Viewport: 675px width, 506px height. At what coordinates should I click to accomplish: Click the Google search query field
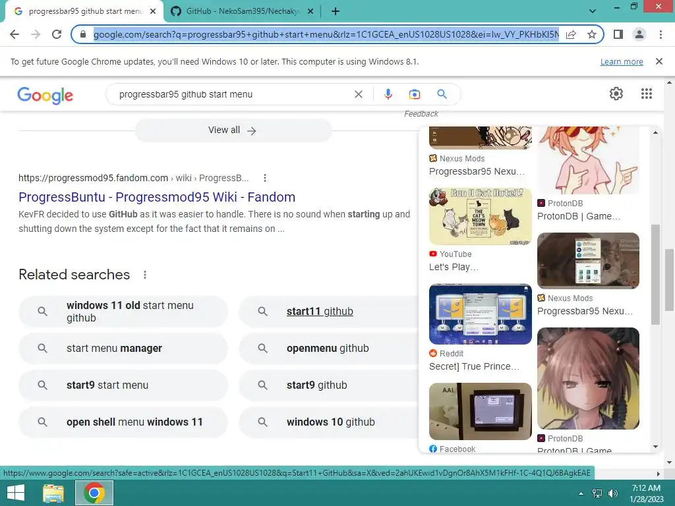point(233,94)
